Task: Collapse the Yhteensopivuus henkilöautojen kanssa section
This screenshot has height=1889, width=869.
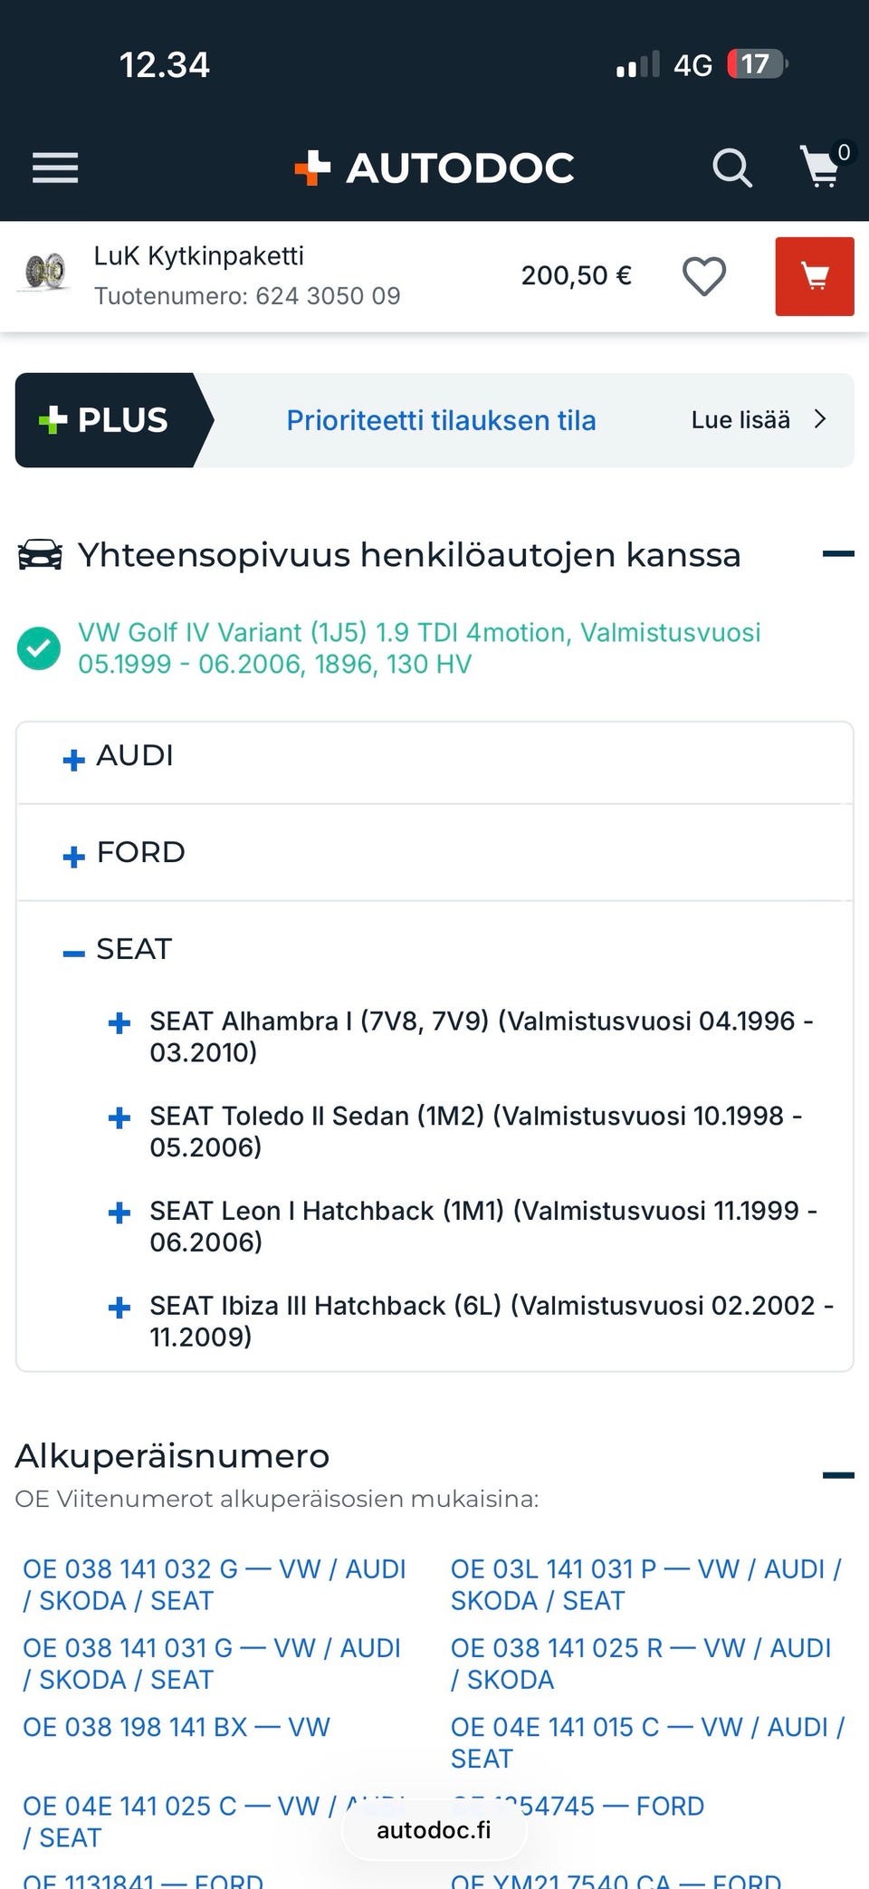Action: tap(837, 554)
